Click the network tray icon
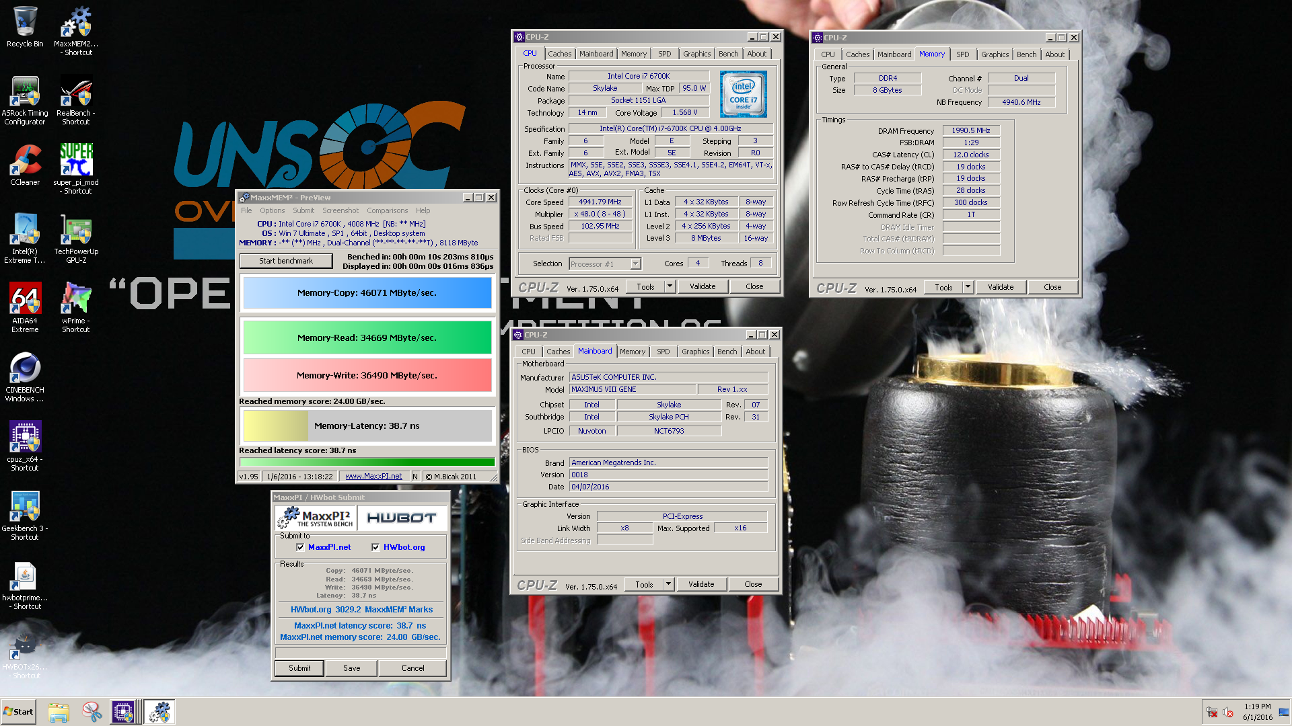Image resolution: width=1292 pixels, height=726 pixels. [x=1211, y=712]
